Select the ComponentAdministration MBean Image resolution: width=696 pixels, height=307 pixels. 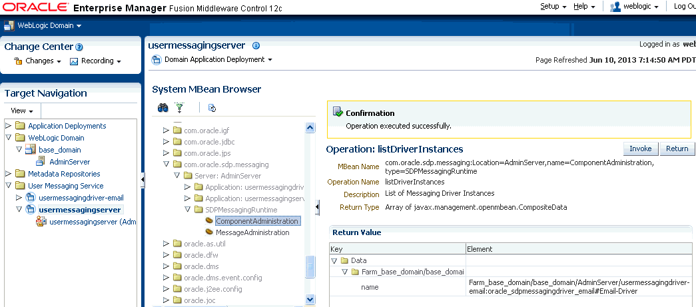click(x=257, y=221)
